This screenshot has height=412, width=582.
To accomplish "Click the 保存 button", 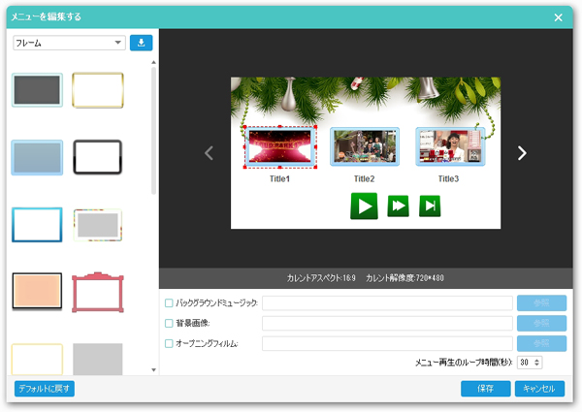I will [x=485, y=389].
